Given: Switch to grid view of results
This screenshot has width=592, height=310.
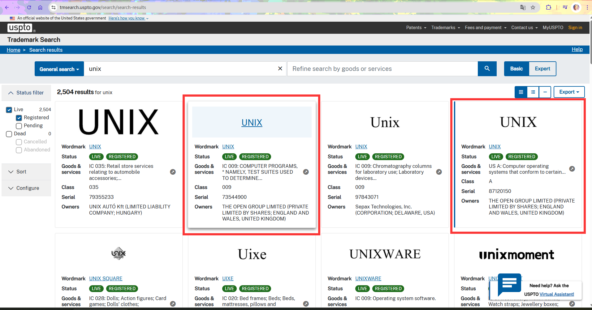Looking at the screenshot, I should pyautogui.click(x=521, y=92).
